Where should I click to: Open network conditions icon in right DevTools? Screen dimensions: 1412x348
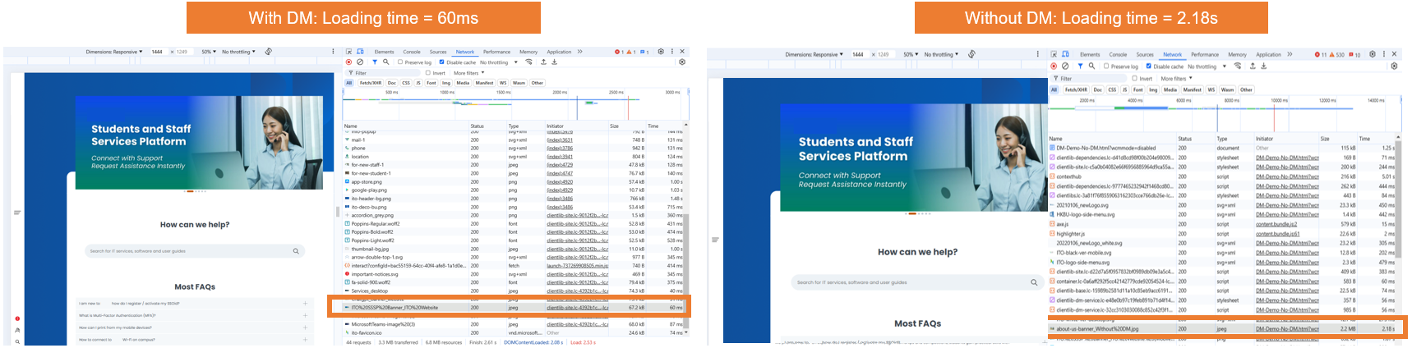1238,66
